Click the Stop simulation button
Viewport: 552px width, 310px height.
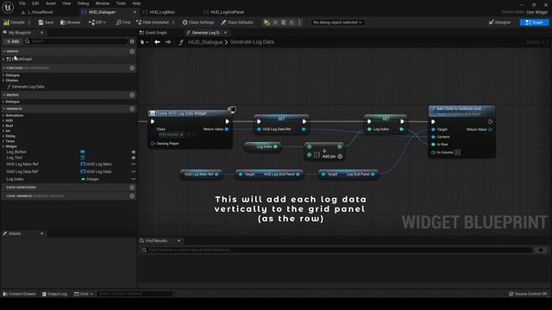pyautogui.click(x=284, y=22)
